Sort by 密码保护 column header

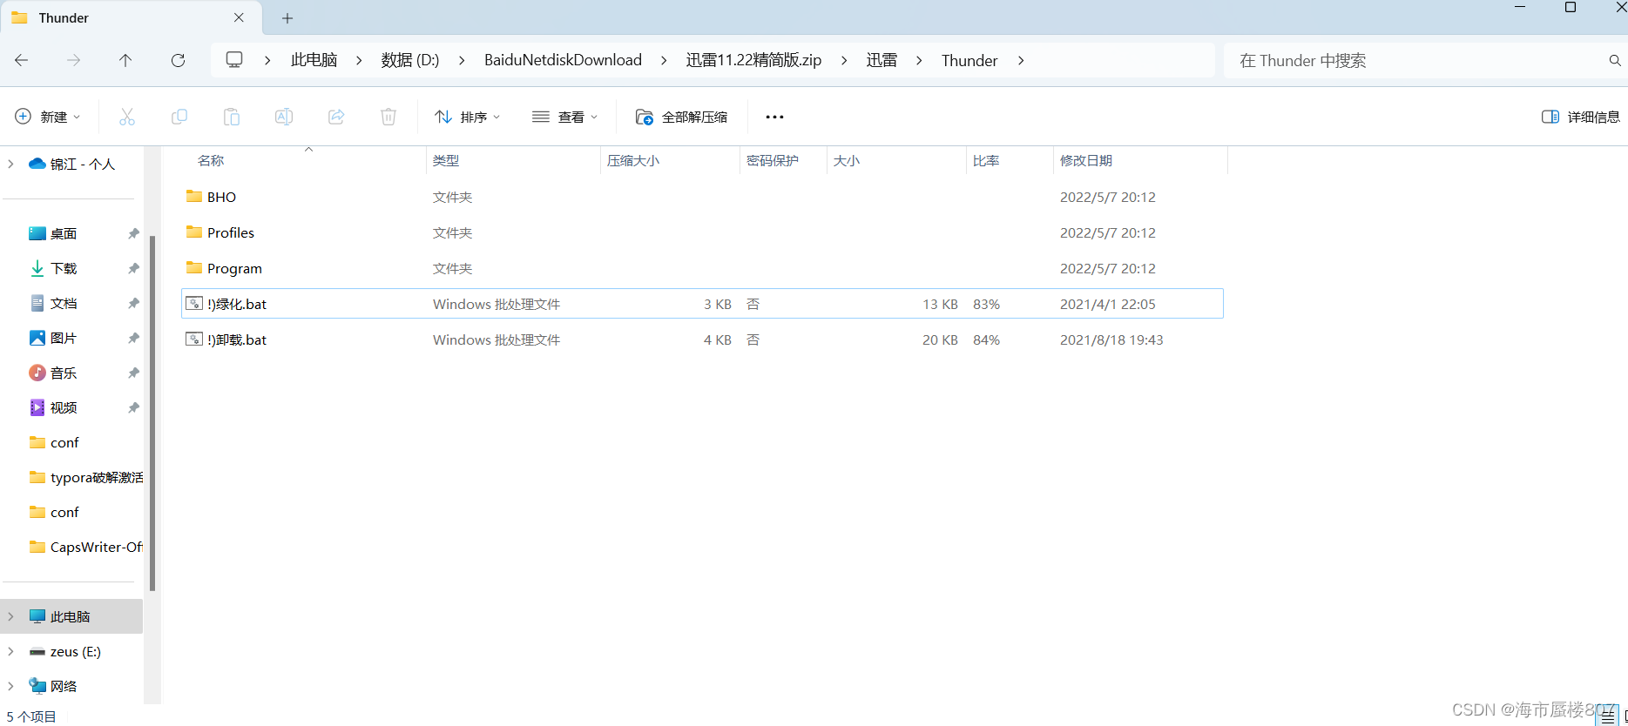pos(773,160)
